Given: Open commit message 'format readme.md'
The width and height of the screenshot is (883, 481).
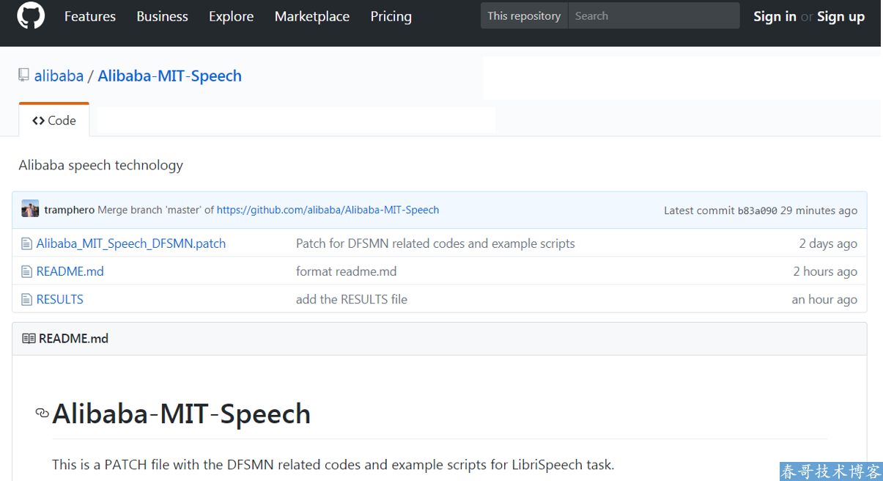Looking at the screenshot, I should pyautogui.click(x=346, y=271).
